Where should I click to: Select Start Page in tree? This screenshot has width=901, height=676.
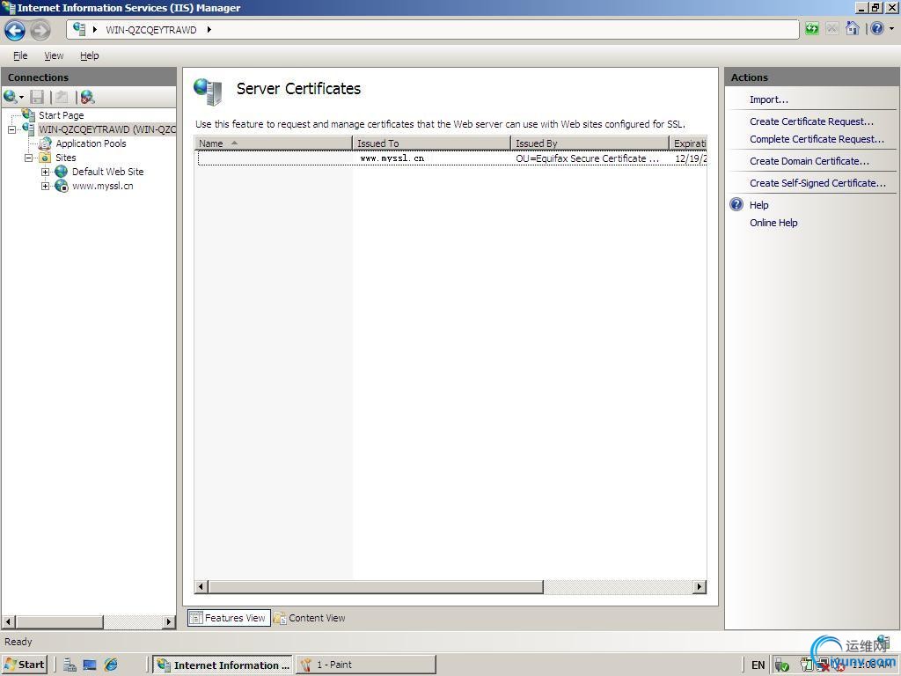coord(61,115)
